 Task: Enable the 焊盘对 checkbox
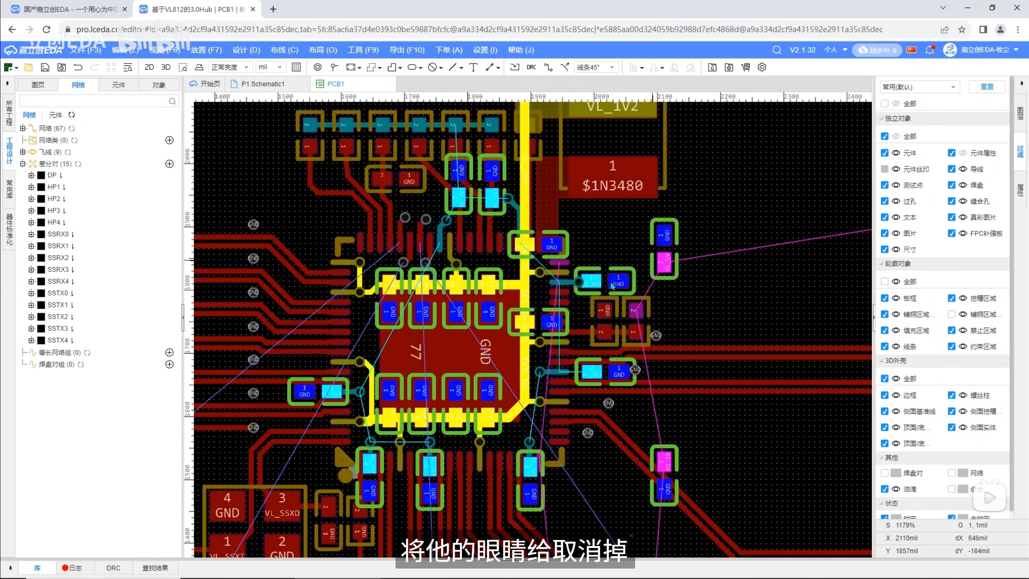[884, 473]
